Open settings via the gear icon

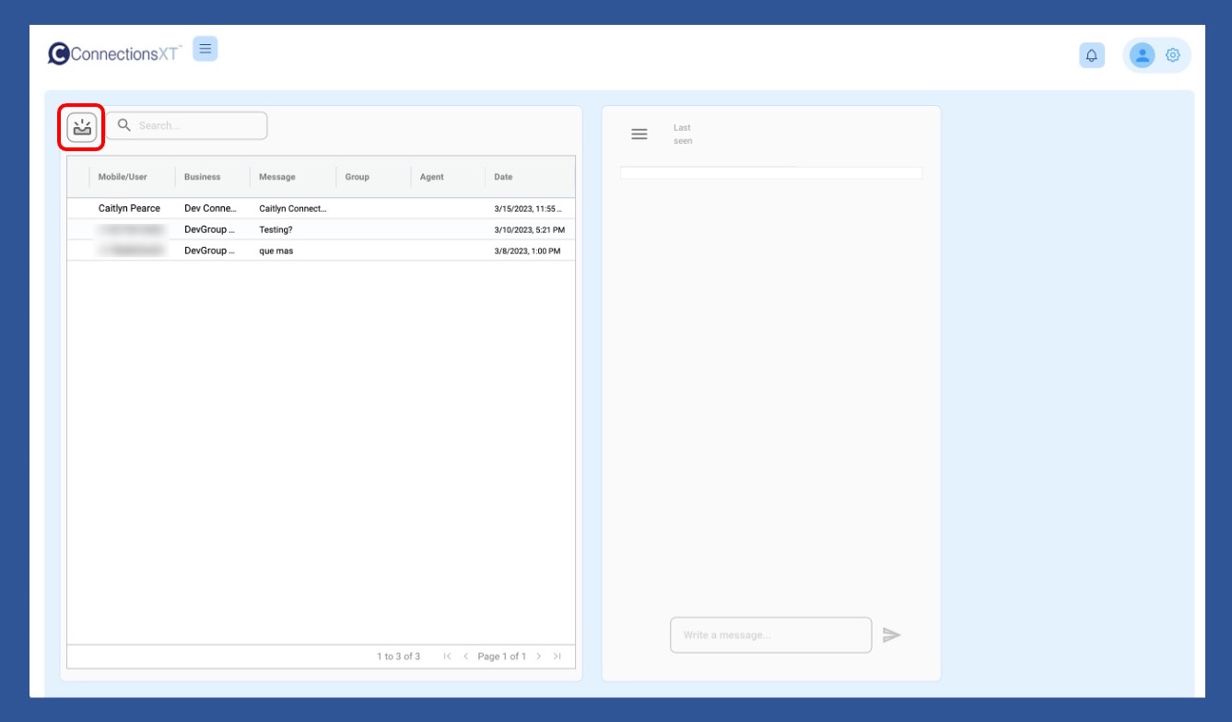click(1173, 55)
